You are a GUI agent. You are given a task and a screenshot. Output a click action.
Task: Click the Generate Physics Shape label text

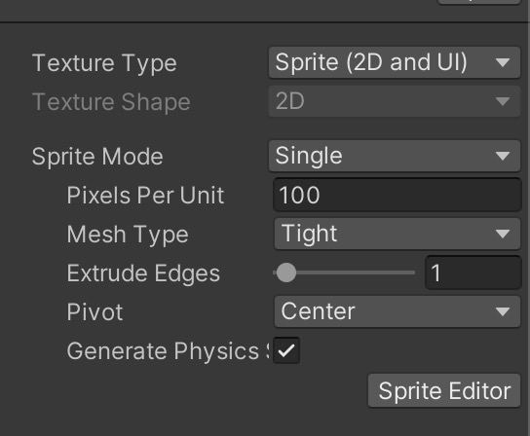[x=168, y=351]
